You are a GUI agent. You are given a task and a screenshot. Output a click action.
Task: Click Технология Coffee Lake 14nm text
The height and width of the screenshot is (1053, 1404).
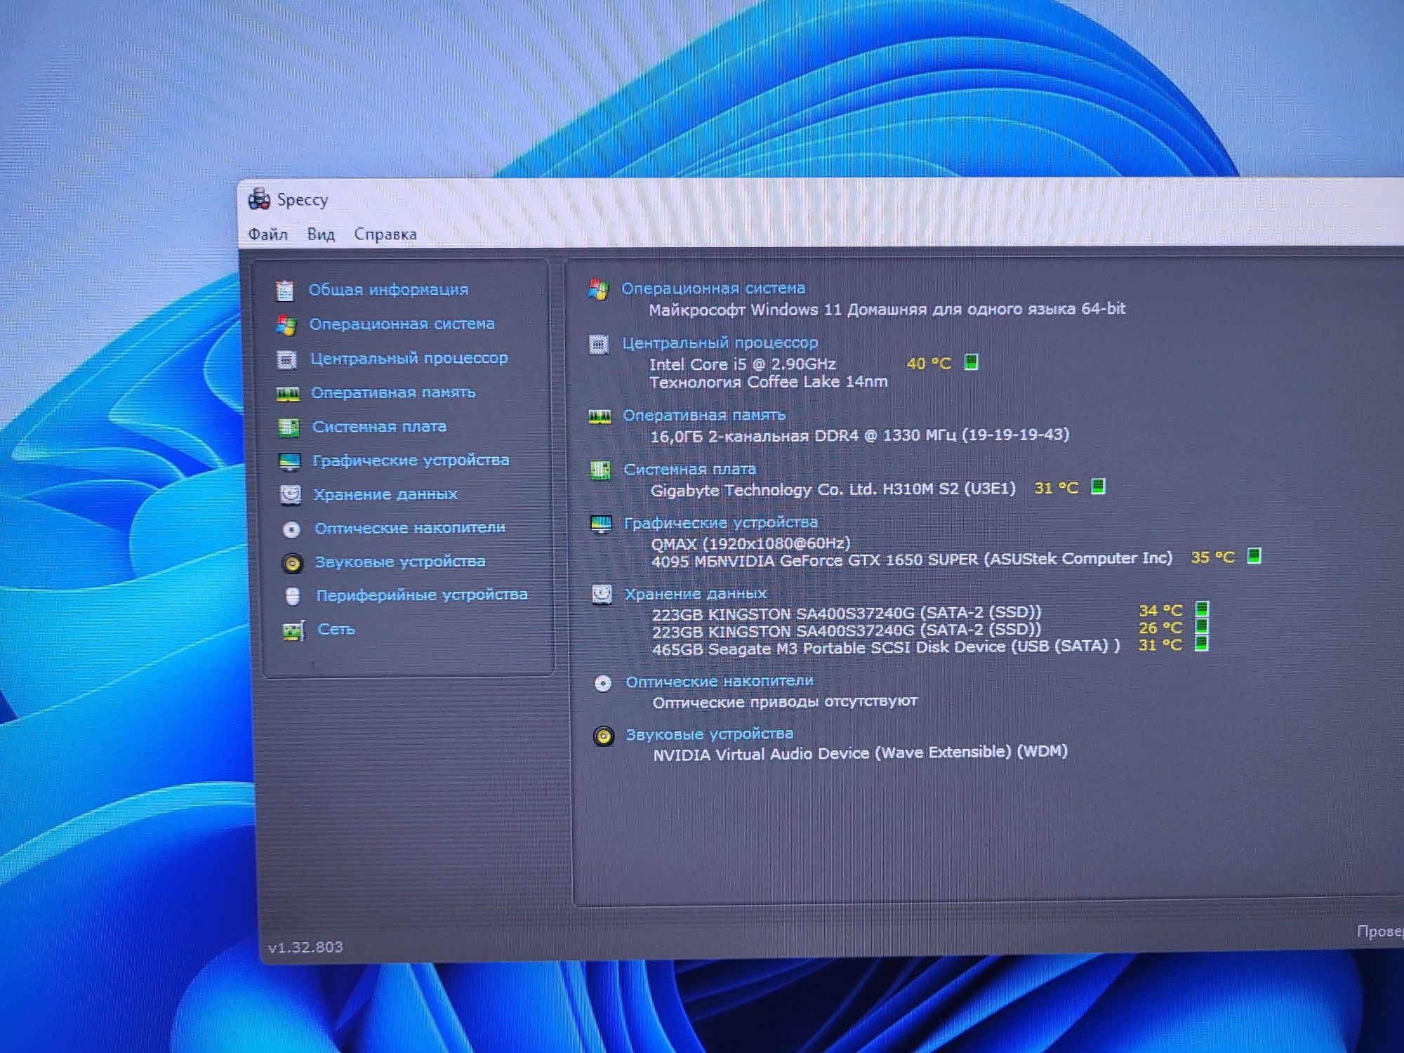[x=769, y=382]
